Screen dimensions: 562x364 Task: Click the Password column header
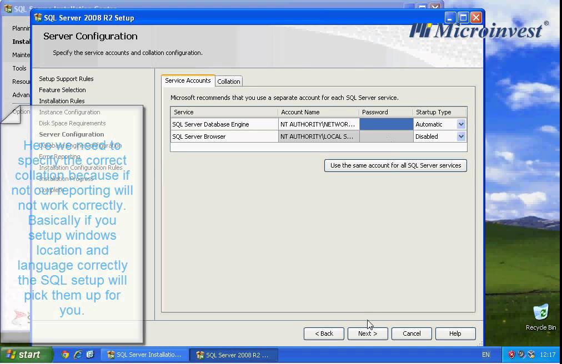click(x=386, y=112)
